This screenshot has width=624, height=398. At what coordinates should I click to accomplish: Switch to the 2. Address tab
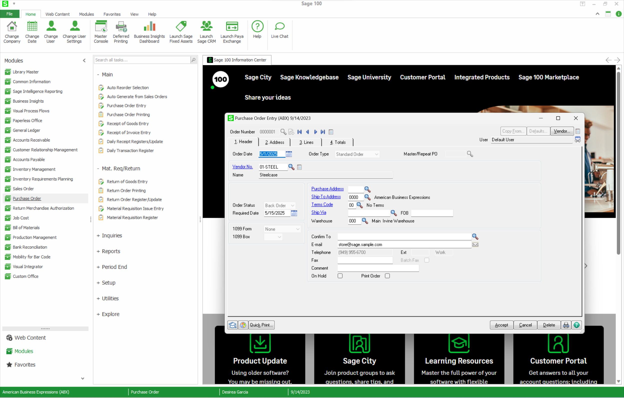tap(274, 142)
